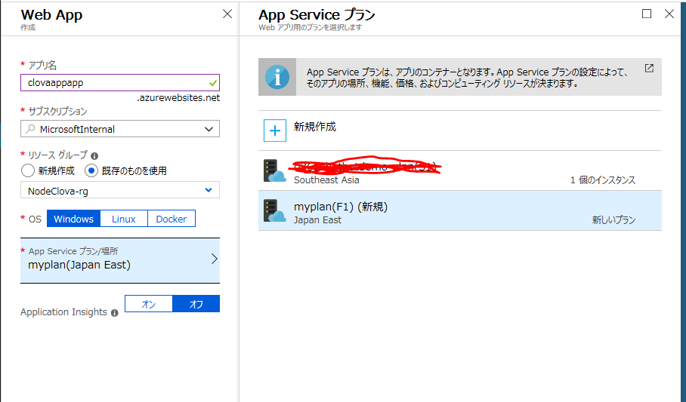Image resolution: width=686 pixels, height=402 pixels.
Task: Click the アプリ名 field label
Action: [42, 65]
